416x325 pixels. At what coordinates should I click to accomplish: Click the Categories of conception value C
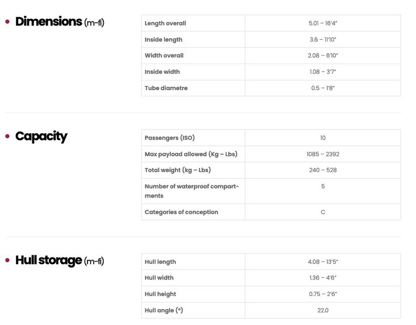pyautogui.click(x=322, y=212)
